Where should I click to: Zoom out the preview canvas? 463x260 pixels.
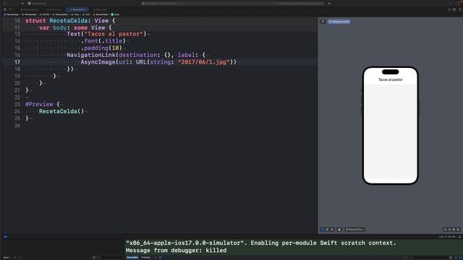(446, 230)
